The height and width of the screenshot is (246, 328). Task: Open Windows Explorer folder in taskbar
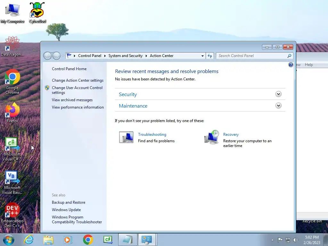point(48,240)
